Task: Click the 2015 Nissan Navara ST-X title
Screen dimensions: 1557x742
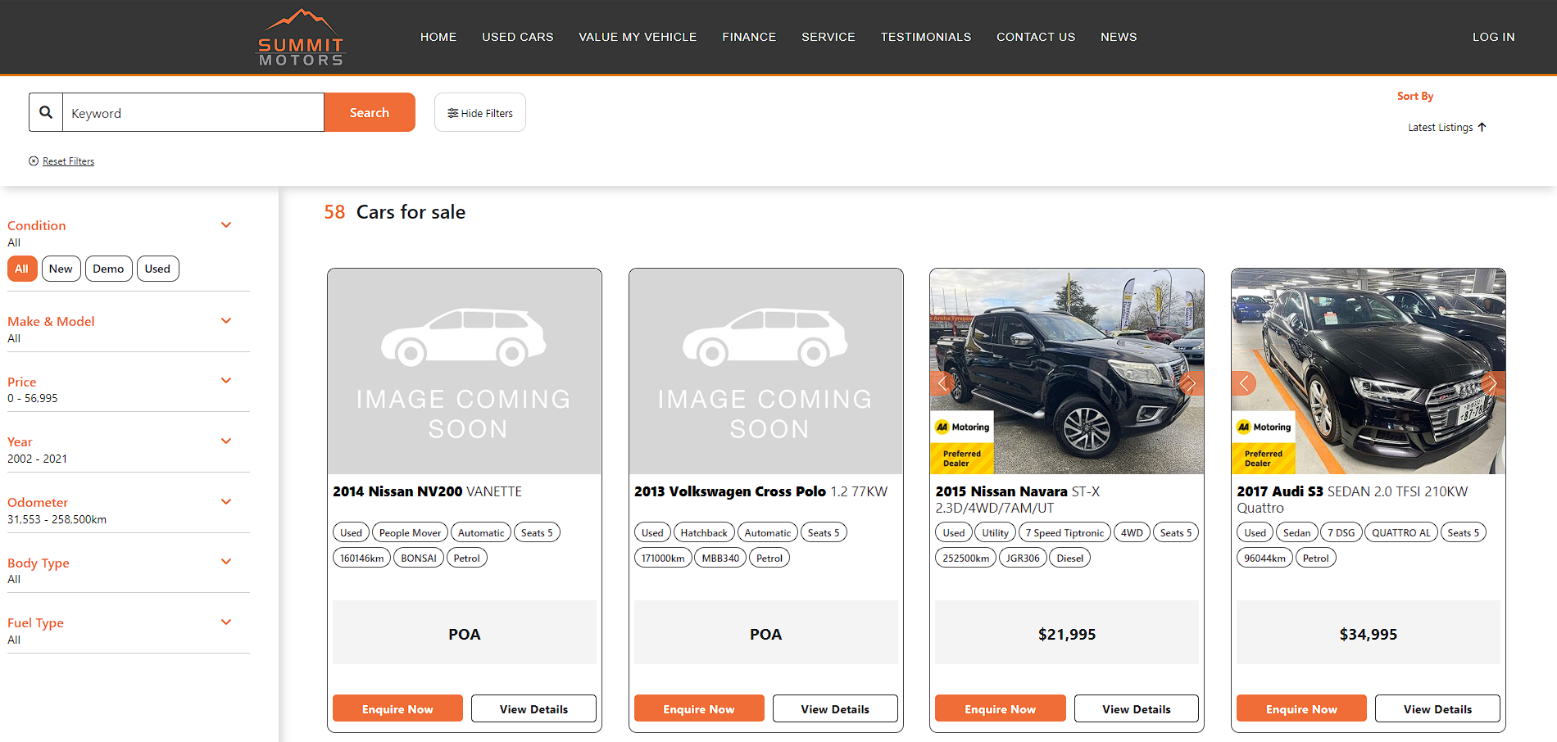Action: pyautogui.click(x=1018, y=499)
